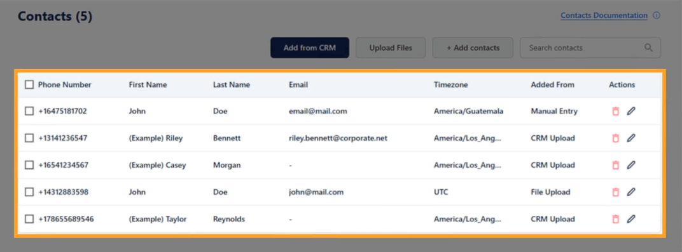Edit Taylor Reynolds with the pencil icon
Viewport: 682px width, 252px height.
(x=630, y=219)
